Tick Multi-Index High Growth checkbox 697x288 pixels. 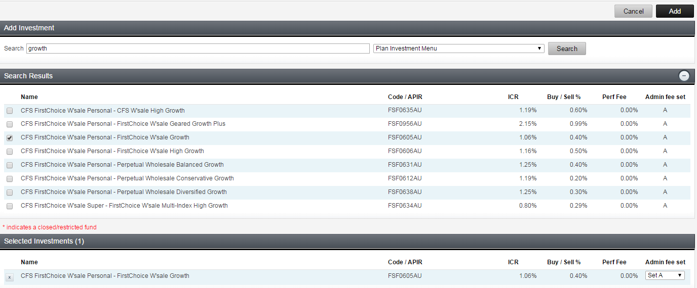pyautogui.click(x=10, y=206)
